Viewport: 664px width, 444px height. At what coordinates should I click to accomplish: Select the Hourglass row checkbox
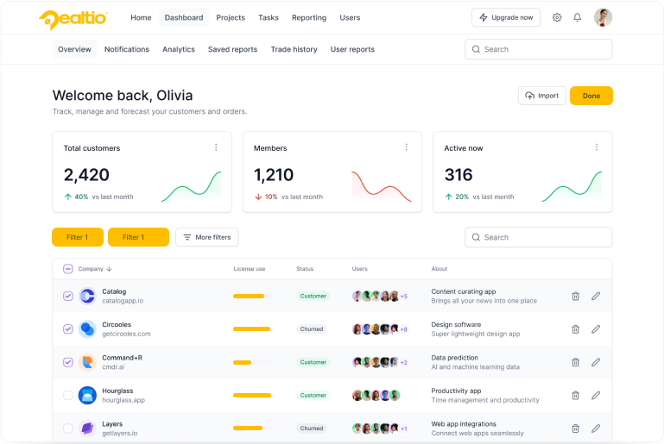pos(68,395)
